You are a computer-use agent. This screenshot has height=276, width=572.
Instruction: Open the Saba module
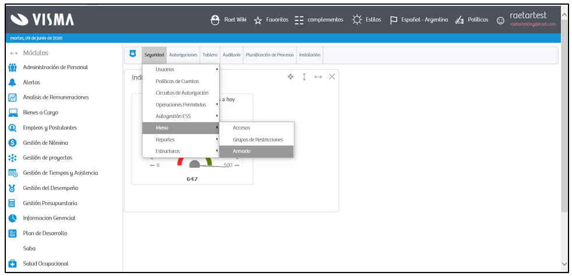[x=29, y=249]
